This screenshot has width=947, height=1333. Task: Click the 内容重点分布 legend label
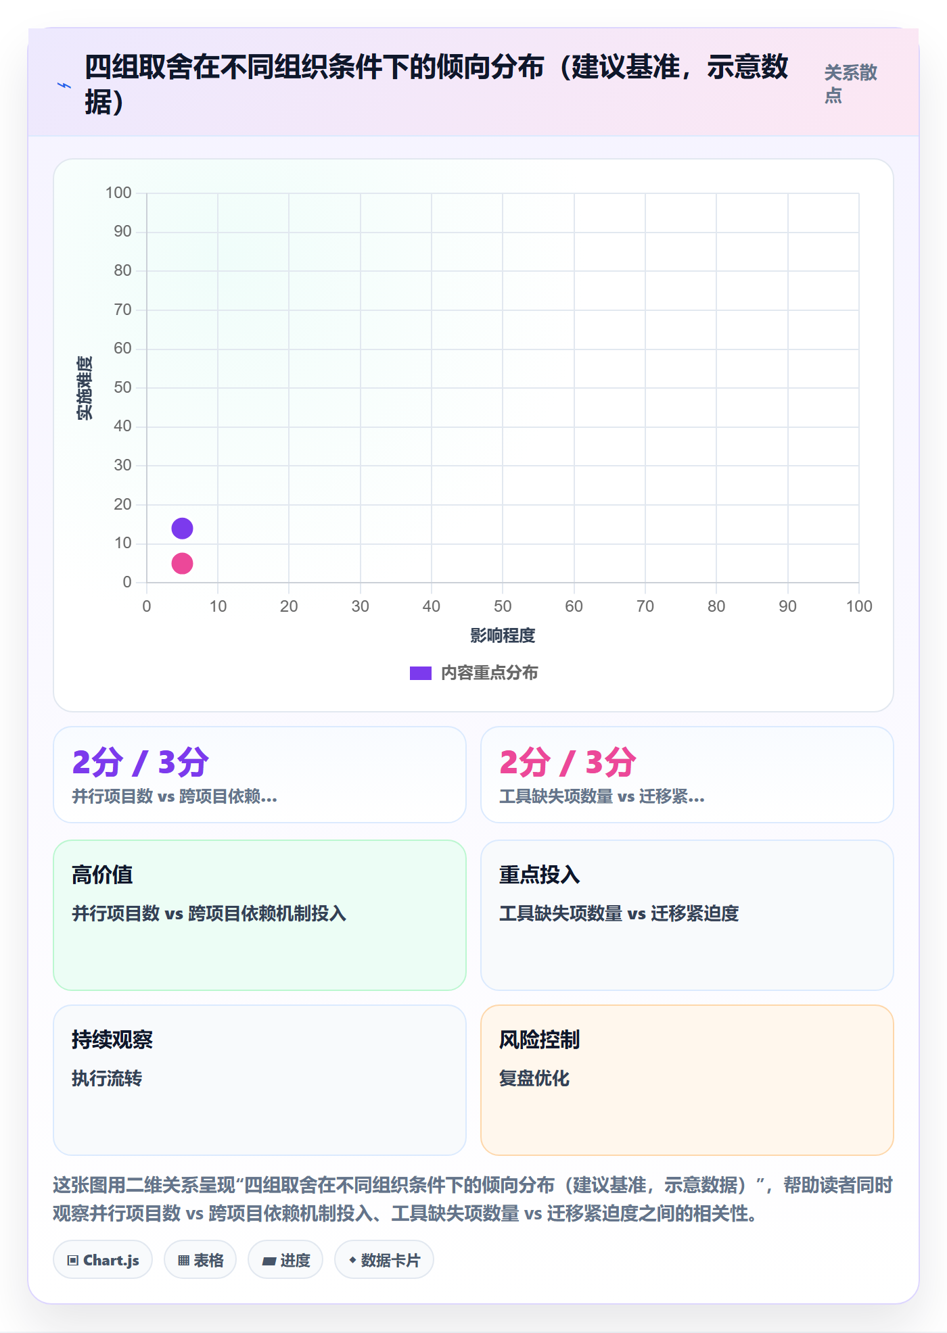(489, 673)
